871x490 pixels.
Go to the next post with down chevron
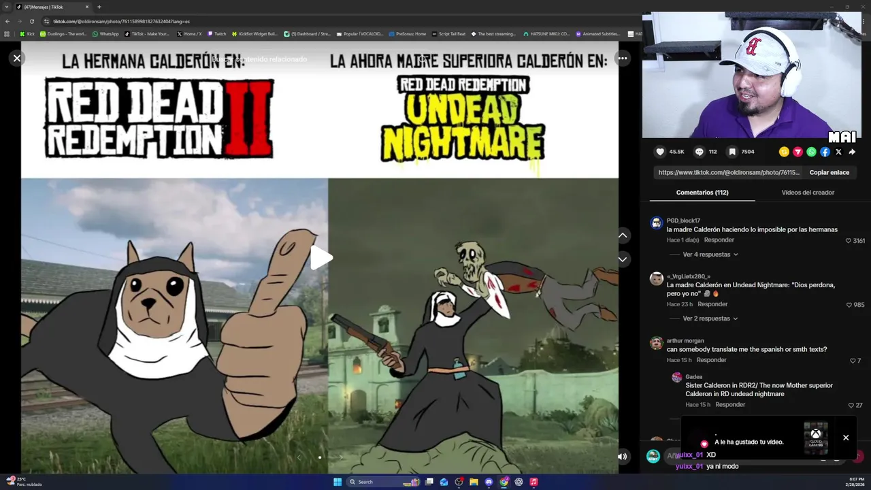point(622,259)
